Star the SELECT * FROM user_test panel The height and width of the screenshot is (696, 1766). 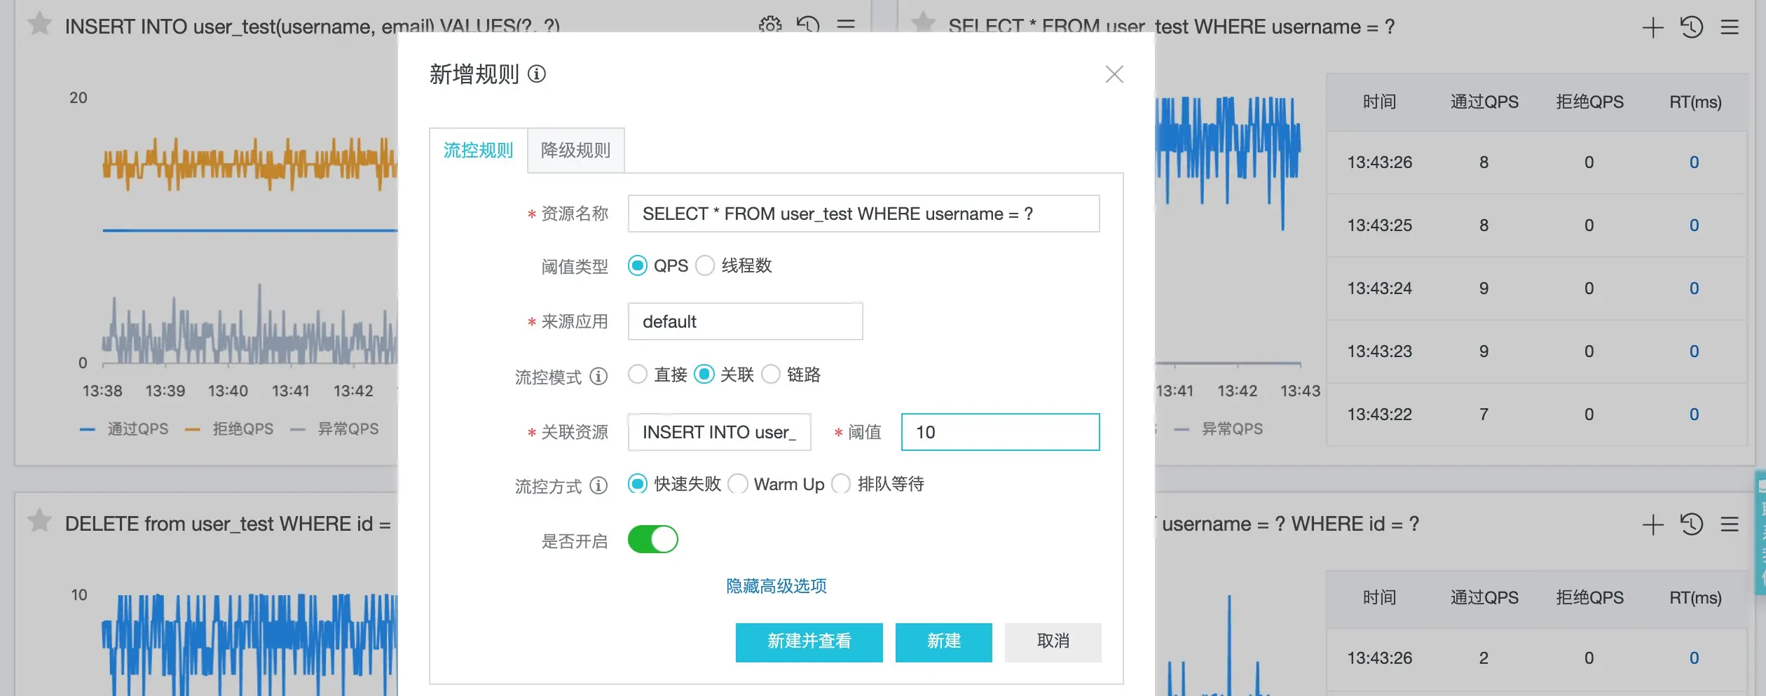(923, 24)
